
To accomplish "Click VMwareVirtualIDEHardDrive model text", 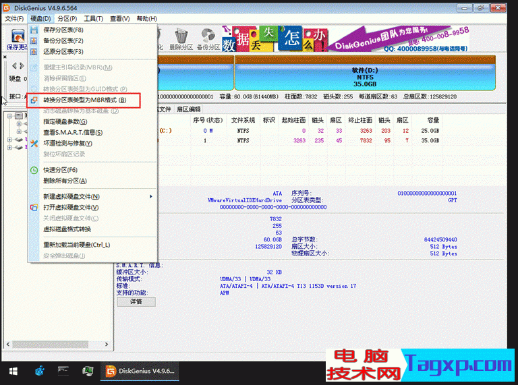I will tap(244, 200).
